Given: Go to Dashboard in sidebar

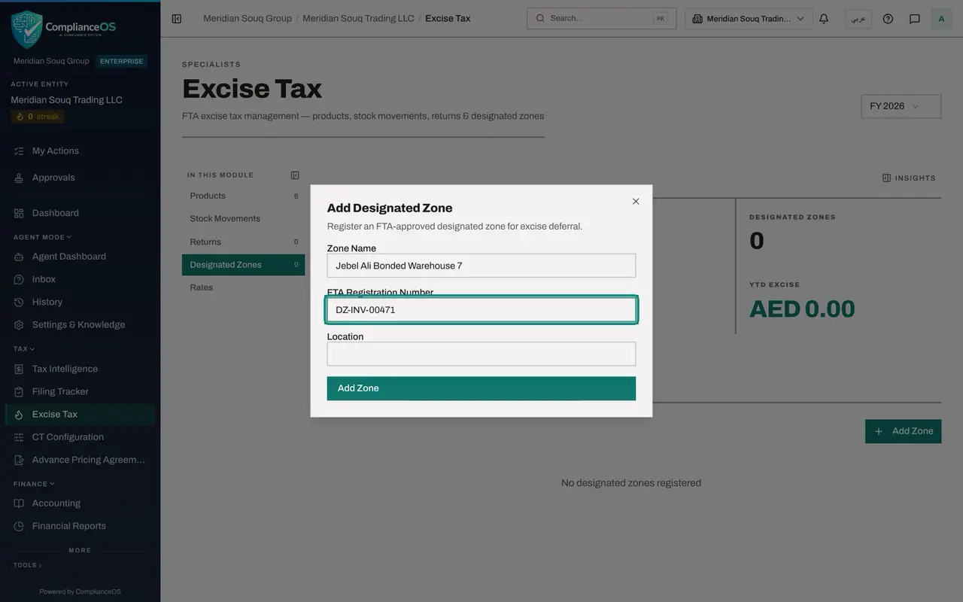Looking at the screenshot, I should (x=81, y=213).
